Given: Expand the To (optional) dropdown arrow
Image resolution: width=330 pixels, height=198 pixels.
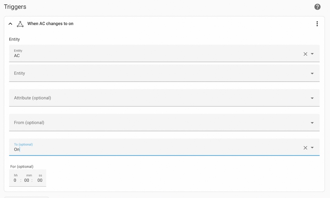Looking at the screenshot, I should 312,148.
